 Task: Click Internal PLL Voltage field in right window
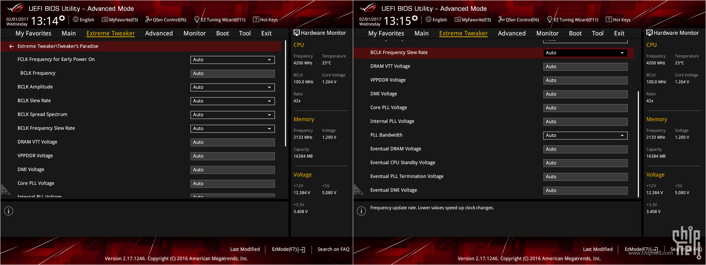click(586, 121)
